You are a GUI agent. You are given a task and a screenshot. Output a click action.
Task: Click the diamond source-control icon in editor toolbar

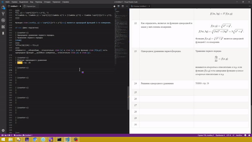[114, 6]
